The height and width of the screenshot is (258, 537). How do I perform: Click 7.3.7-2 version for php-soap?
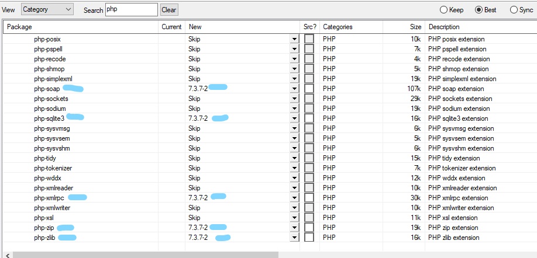pyautogui.click(x=198, y=89)
